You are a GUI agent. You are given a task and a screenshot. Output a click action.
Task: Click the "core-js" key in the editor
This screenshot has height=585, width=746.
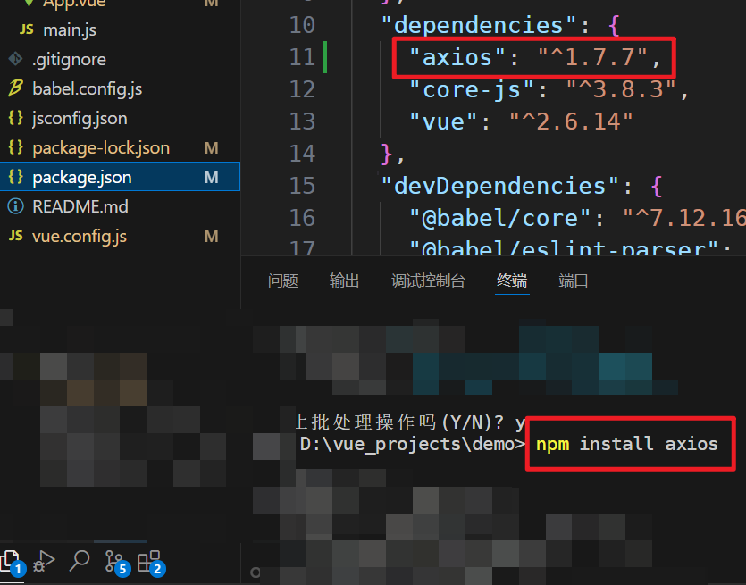[x=472, y=89]
